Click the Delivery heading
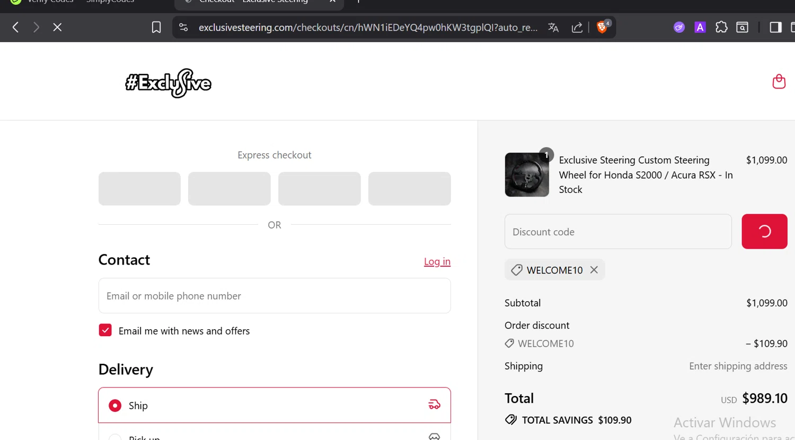The image size is (795, 440). [126, 369]
